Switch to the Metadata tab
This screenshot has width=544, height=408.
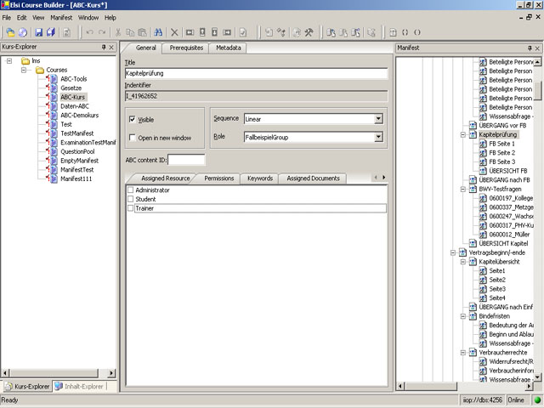coord(229,48)
